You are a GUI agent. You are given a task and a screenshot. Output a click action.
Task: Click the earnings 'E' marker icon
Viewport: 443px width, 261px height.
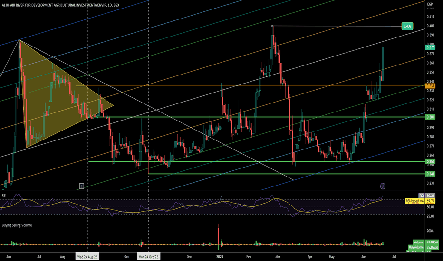coord(81,186)
